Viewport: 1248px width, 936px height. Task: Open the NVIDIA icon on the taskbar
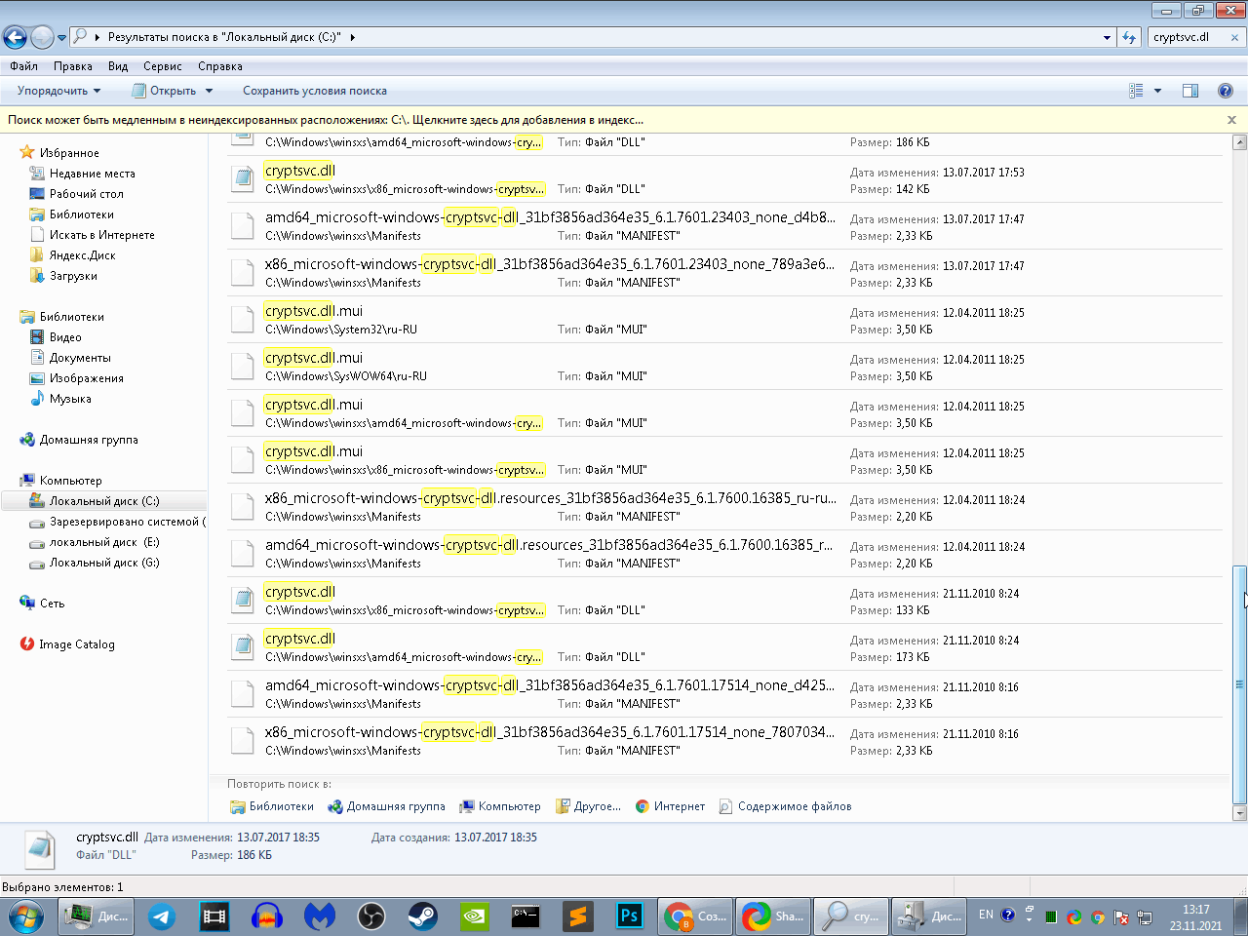pos(474,916)
